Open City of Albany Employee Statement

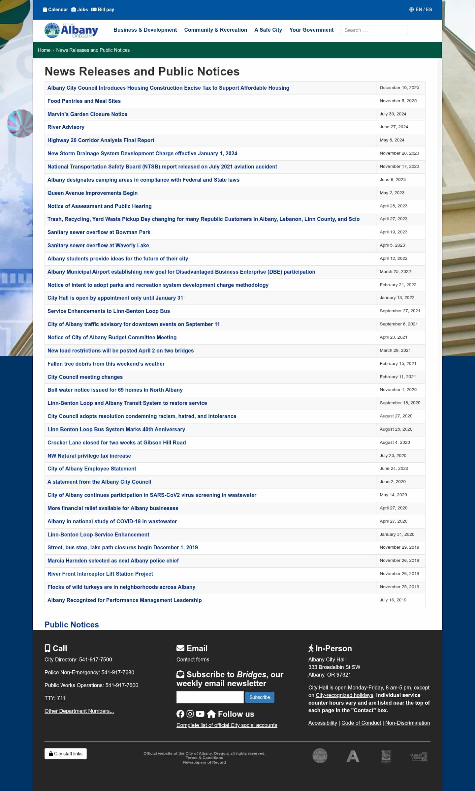tap(92, 469)
